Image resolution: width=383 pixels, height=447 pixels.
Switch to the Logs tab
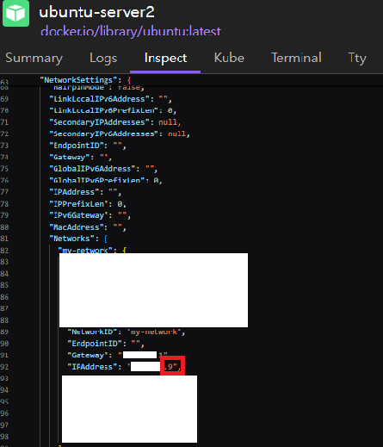tap(103, 59)
